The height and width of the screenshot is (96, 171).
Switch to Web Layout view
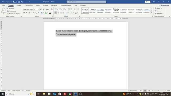[149, 91]
